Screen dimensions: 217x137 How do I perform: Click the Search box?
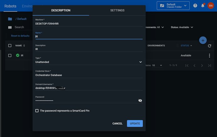click(x=23, y=27)
